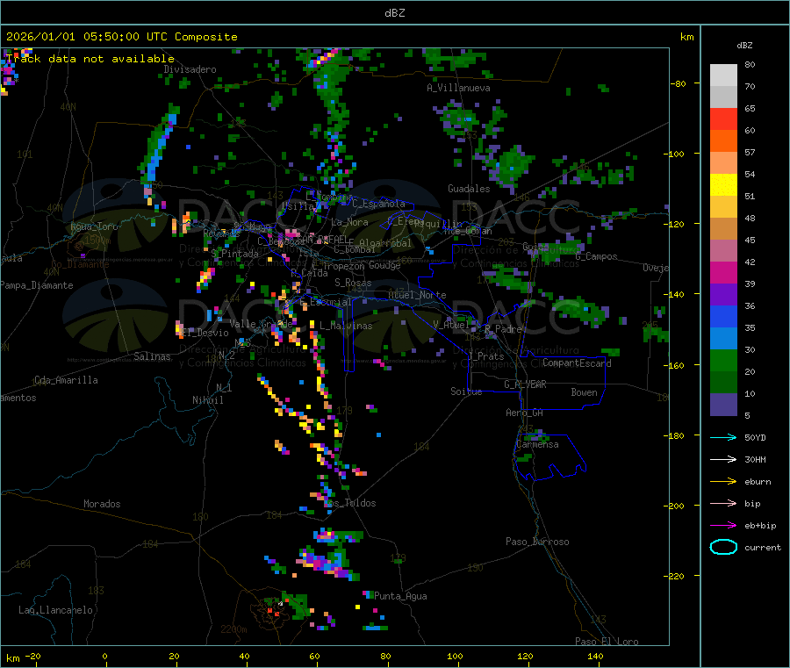
Task: Click the dBZ title at top
Action: pyautogui.click(x=394, y=13)
